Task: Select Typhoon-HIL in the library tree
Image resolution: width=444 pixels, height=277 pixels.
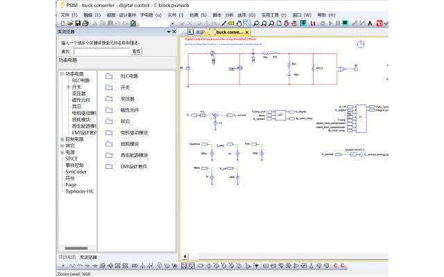Action: [79, 191]
